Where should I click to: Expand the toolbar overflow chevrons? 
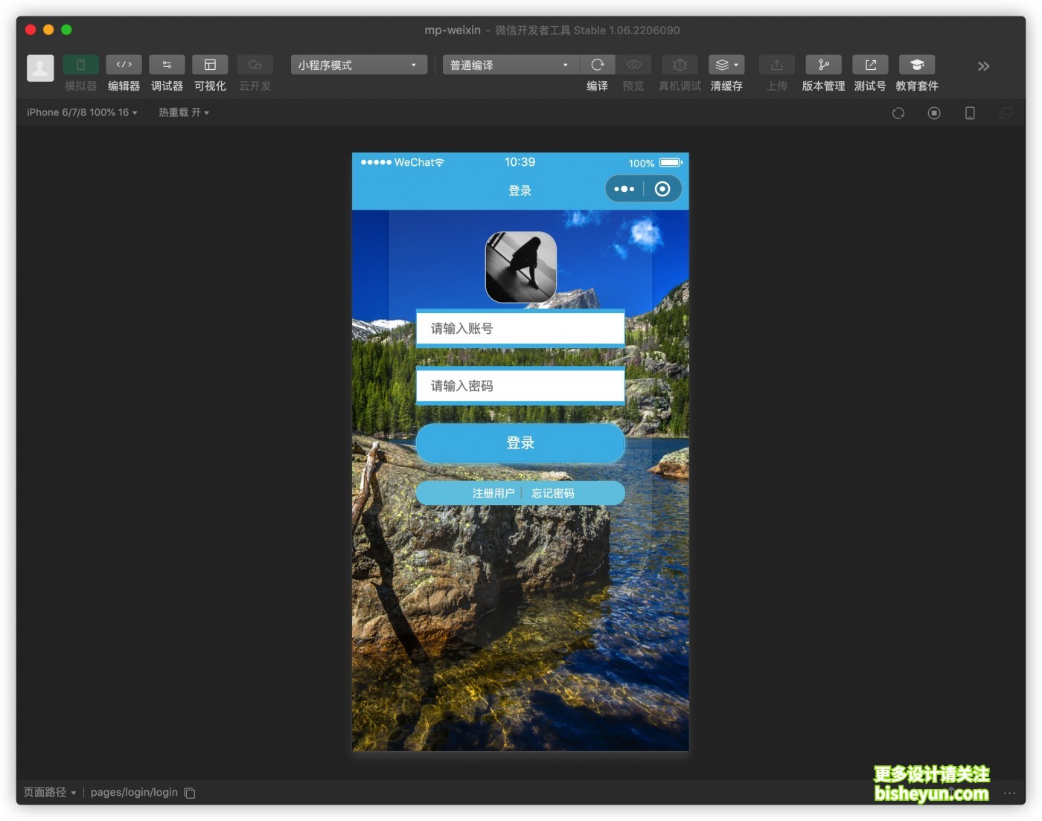[x=983, y=66]
